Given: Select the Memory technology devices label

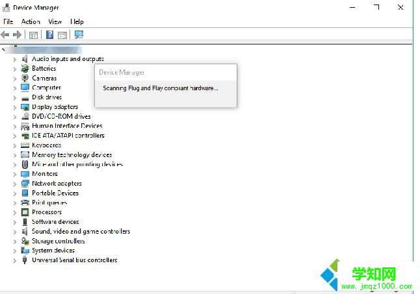Looking at the screenshot, I should click(x=72, y=154).
